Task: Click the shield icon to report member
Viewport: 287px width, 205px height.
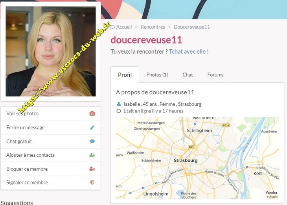Action: coord(92,183)
